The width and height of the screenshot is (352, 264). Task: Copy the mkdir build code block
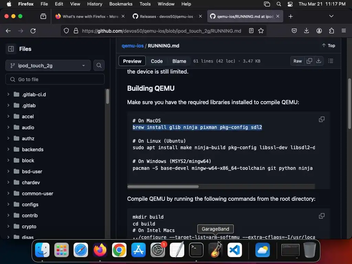tap(322, 216)
